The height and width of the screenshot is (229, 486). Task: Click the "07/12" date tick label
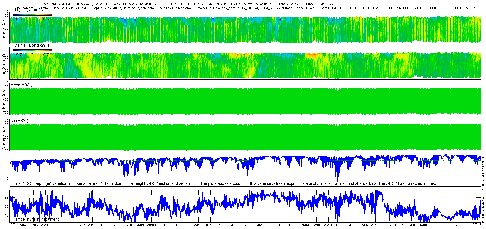(210, 225)
